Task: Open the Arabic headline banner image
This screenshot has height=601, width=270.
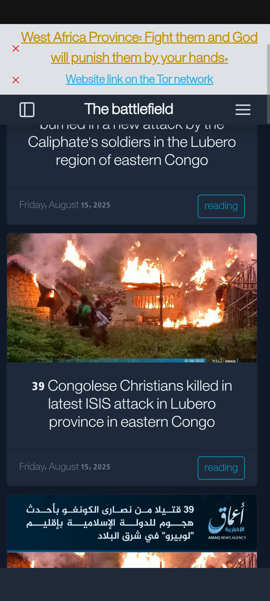Action: pyautogui.click(x=132, y=523)
